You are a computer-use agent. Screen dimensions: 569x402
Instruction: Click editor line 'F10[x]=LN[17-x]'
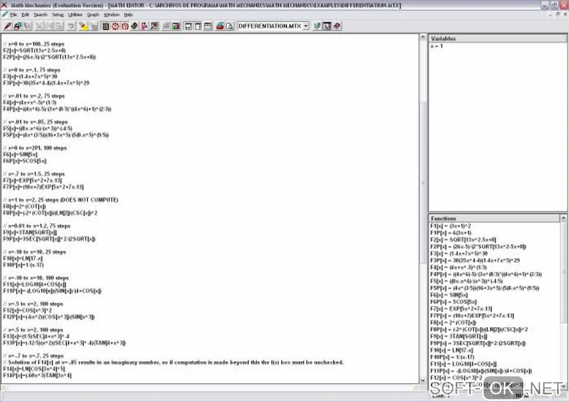23,259
